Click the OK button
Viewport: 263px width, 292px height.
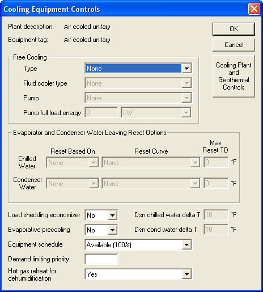pyautogui.click(x=234, y=29)
